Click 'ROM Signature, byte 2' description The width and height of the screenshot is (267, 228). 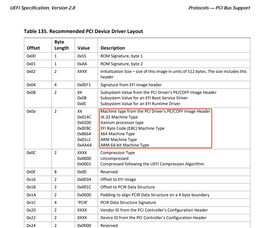click(x=122, y=64)
